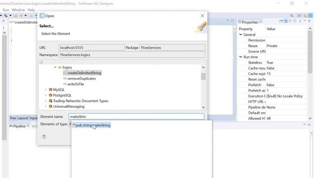Switch to the Layout tab
Image resolution: width=316 pixels, height=178 pixels.
[x=23, y=118]
